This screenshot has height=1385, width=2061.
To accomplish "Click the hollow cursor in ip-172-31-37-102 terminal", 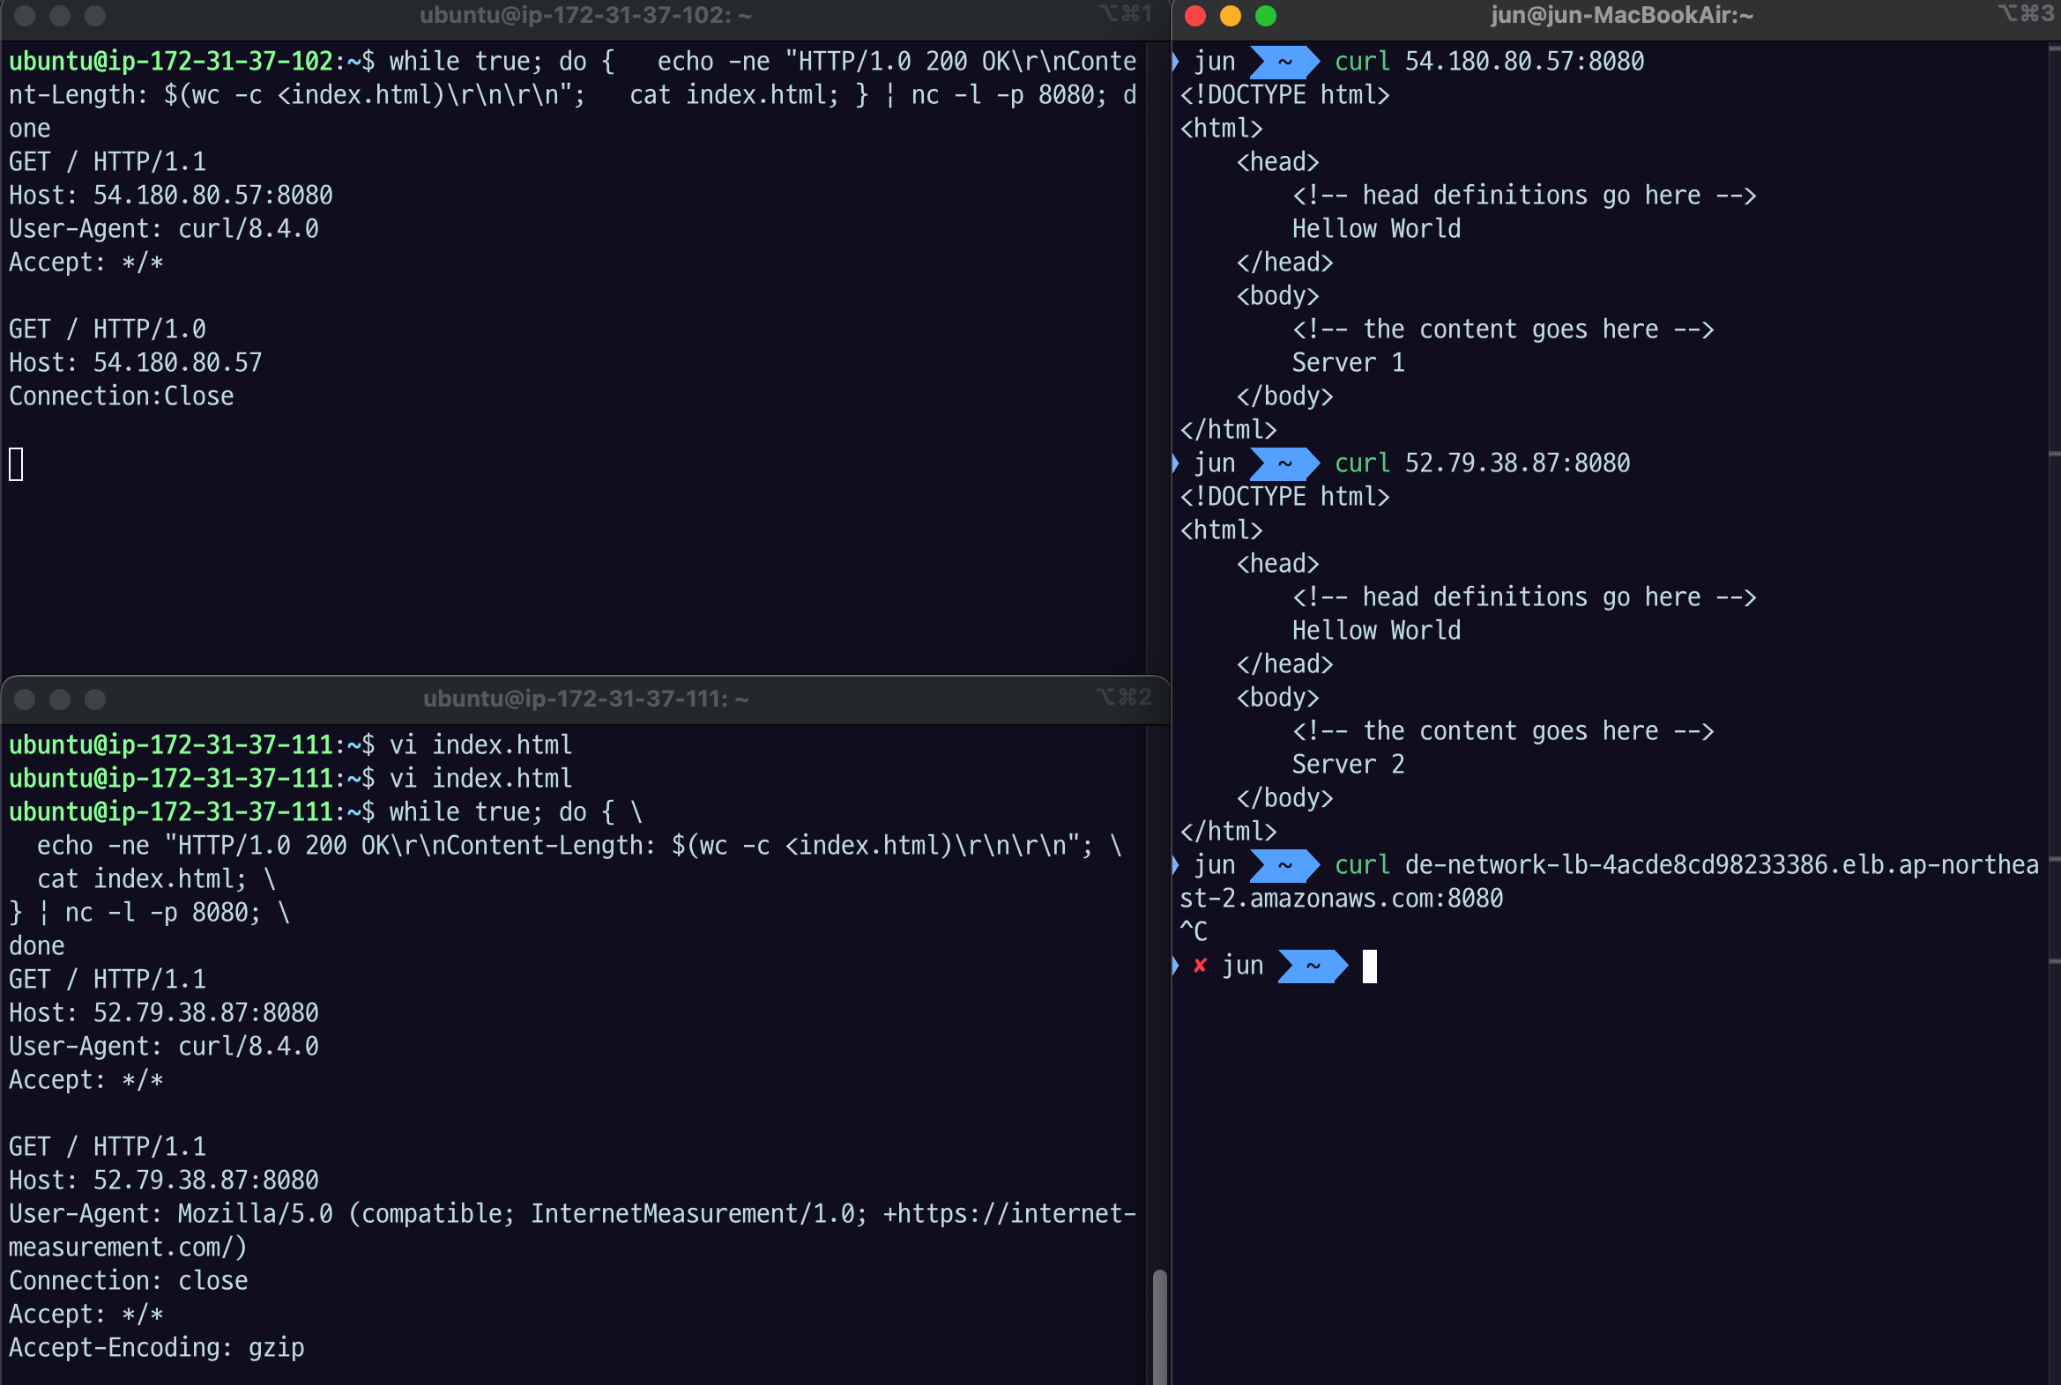I will (x=16, y=463).
